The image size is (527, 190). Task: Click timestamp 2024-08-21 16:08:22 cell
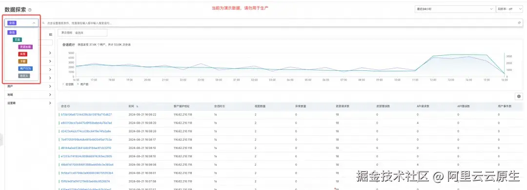pos(142,115)
